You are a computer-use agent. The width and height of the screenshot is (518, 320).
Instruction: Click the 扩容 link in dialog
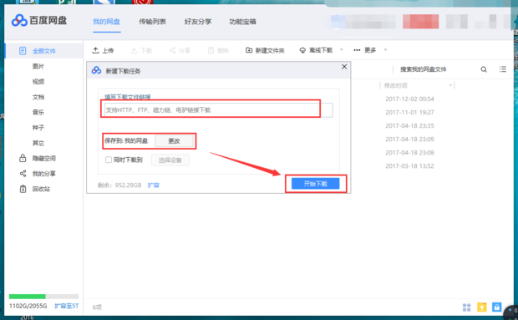153,185
